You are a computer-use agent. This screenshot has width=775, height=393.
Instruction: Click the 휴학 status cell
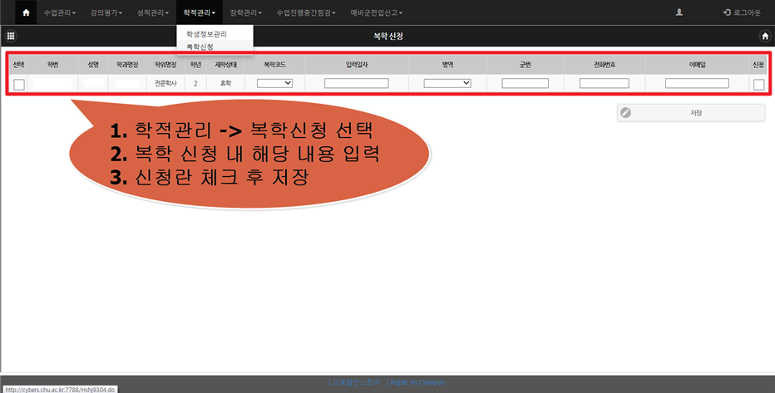225,83
